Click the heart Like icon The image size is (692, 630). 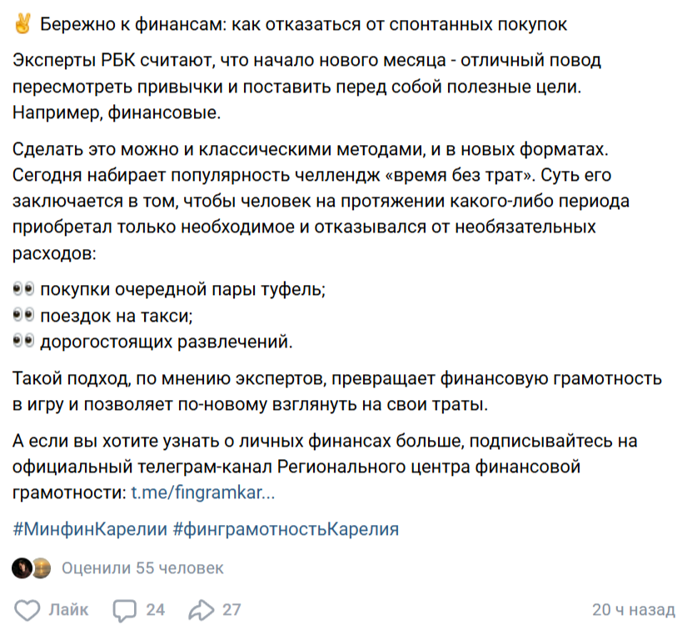pos(28,610)
